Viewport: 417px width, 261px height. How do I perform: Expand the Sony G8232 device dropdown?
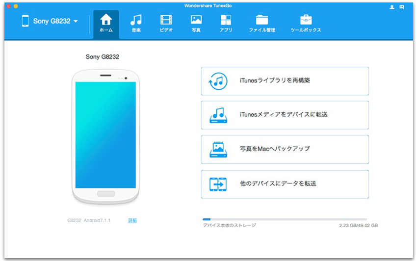76,21
